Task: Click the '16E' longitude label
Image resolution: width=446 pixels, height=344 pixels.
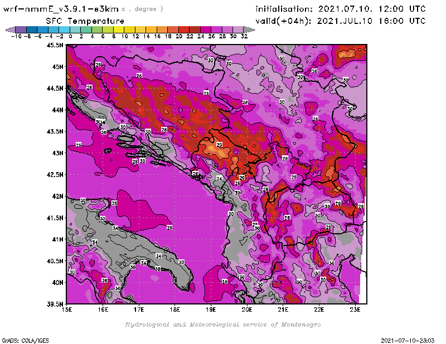Action: [x=103, y=309]
